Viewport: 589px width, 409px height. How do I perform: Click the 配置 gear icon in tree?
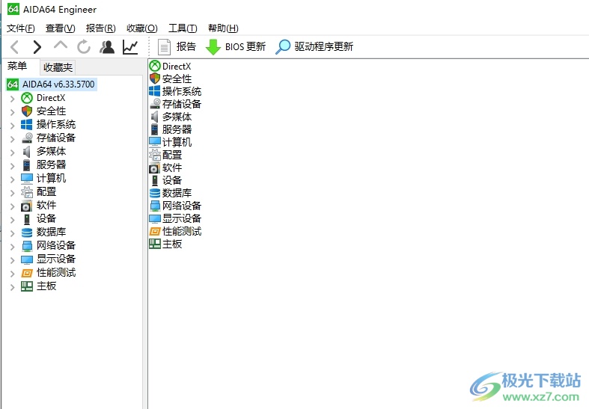pos(27,192)
